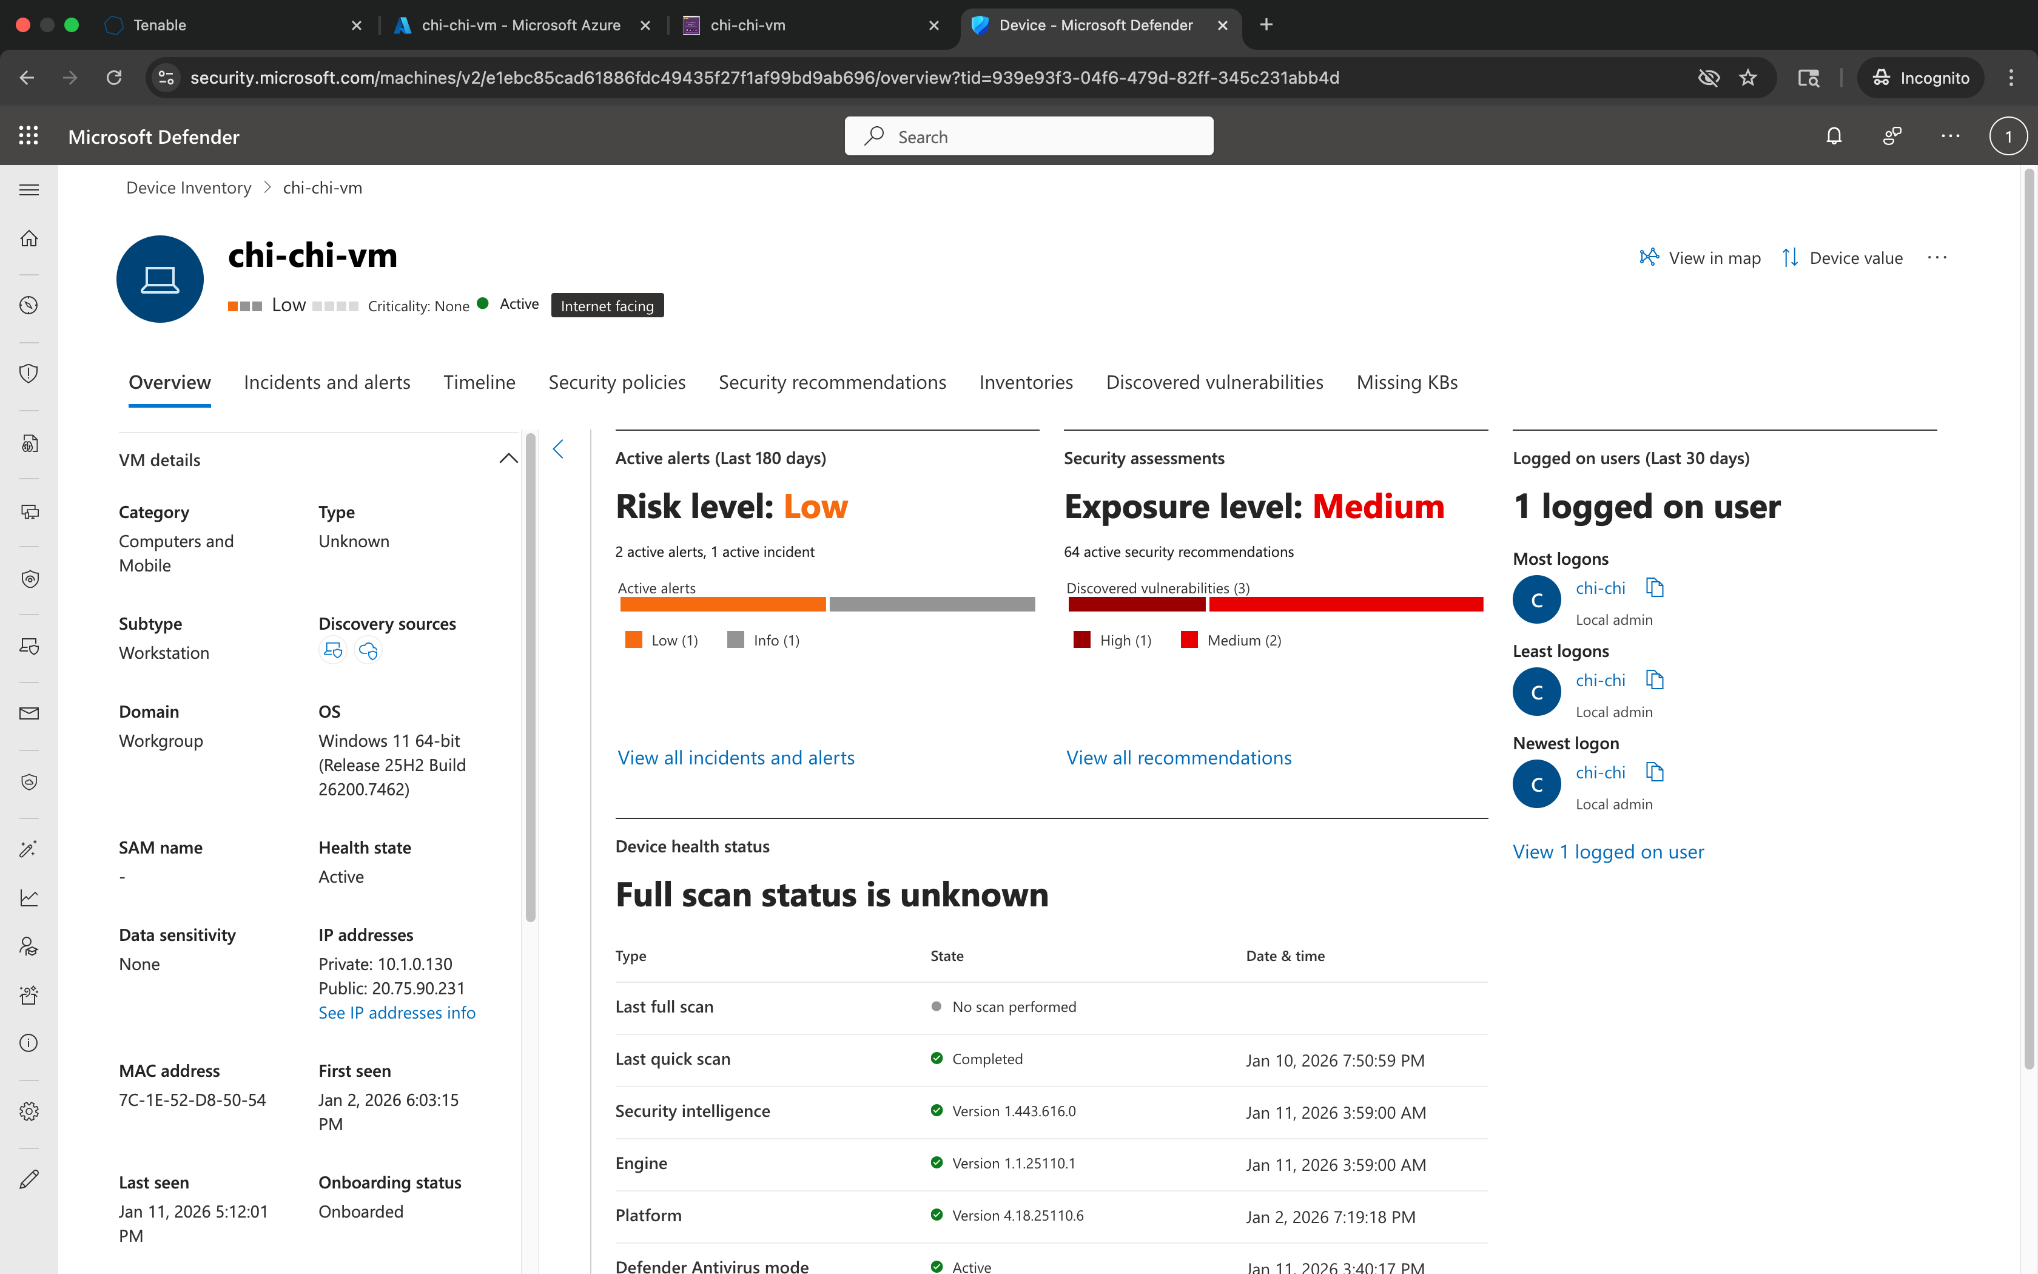The width and height of the screenshot is (2038, 1274).
Task: Open account avatar in header
Action: [2008, 136]
